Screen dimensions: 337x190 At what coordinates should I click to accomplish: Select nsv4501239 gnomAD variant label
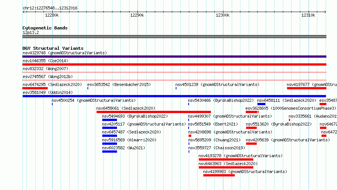pyautogui.click(x=217, y=84)
